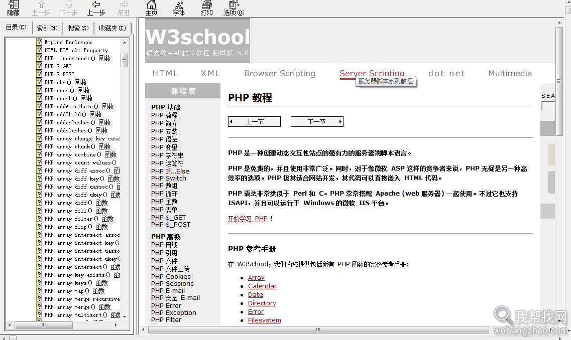Open PHP Cookies in the course list
The width and height of the screenshot is (571, 340).
[x=171, y=277]
